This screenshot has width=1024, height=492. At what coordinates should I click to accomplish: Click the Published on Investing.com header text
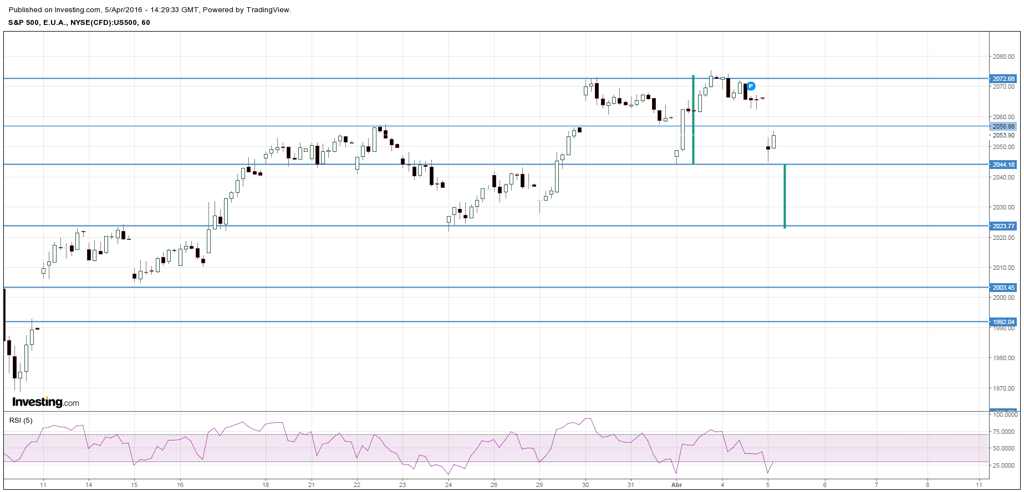150,9
